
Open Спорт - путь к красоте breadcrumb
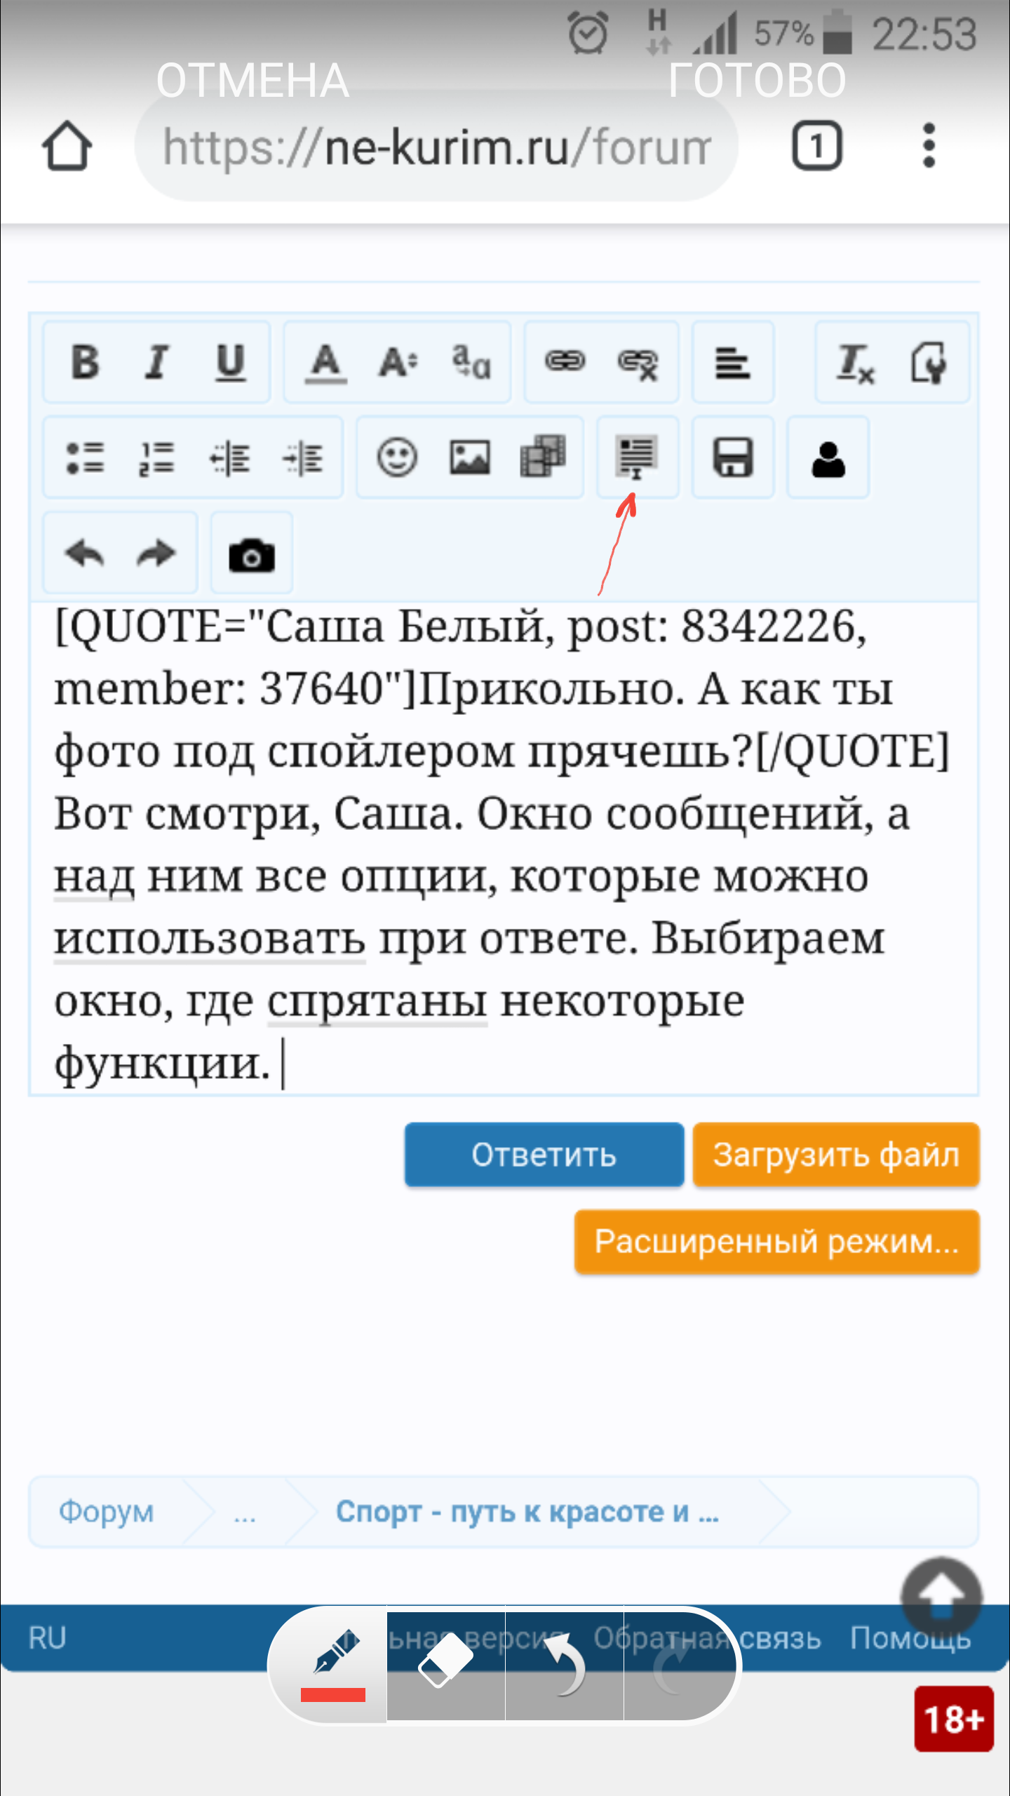click(527, 1511)
